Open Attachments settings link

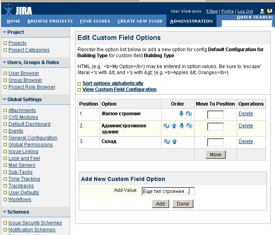click(22, 110)
